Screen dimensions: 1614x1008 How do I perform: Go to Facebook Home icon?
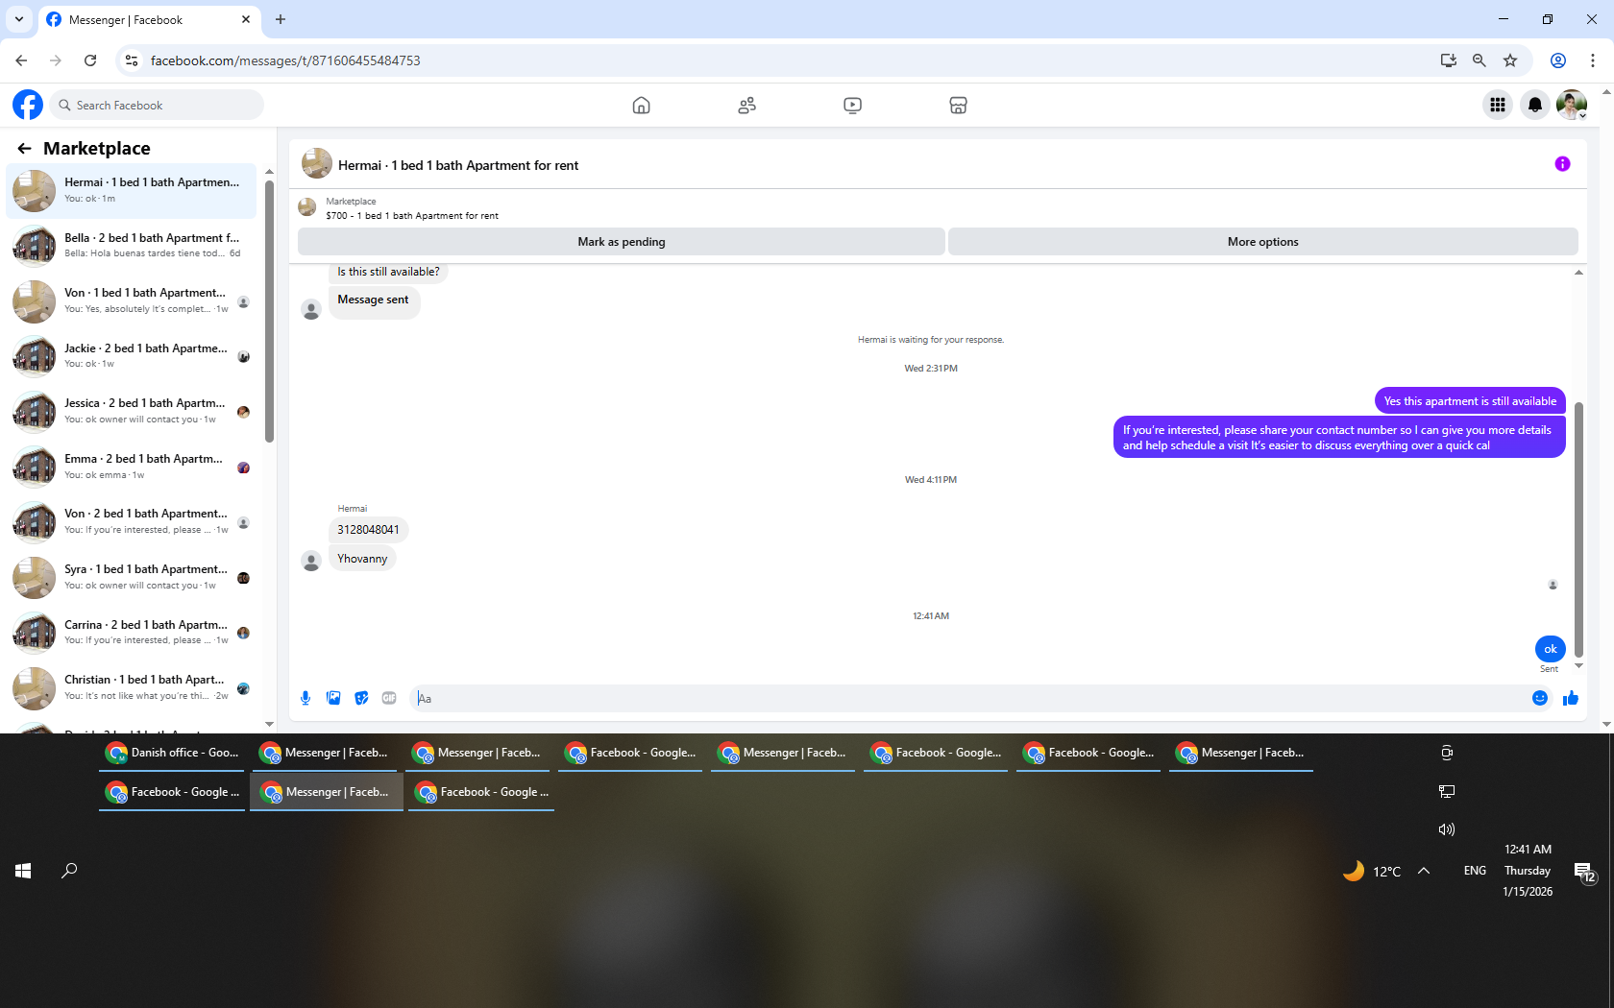coord(641,106)
